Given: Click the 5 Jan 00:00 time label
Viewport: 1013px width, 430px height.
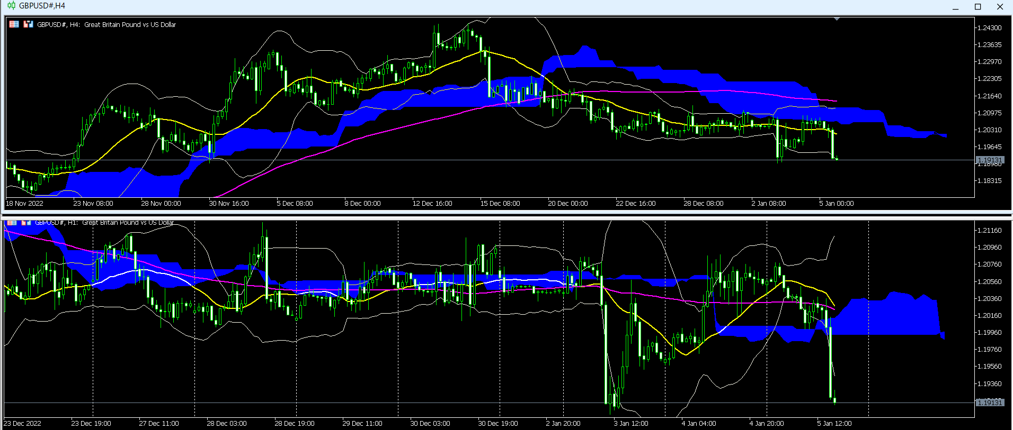Looking at the screenshot, I should (837, 204).
